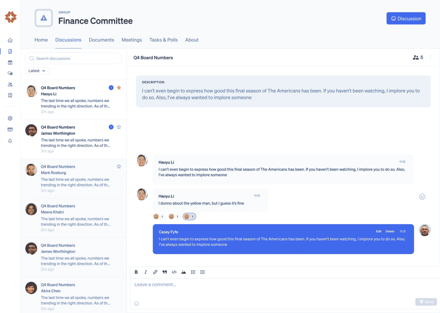Open the chat bubbles icon in sidebar
This screenshot has height=313, width=440.
pos(10,73)
